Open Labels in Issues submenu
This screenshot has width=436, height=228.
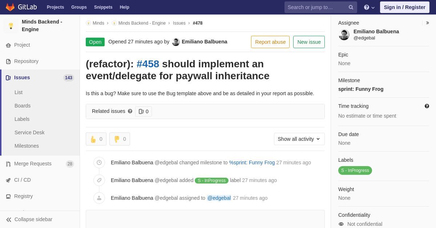[22, 119]
